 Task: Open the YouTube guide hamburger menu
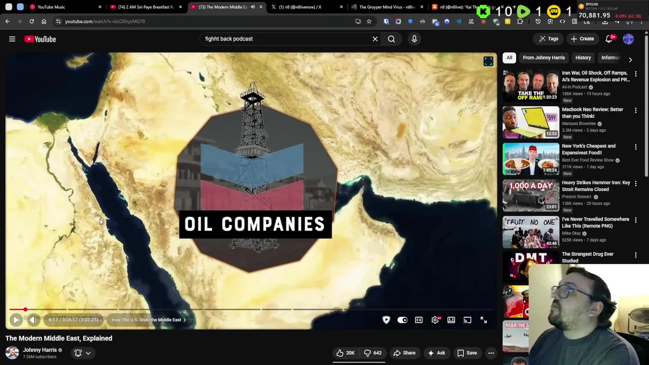point(12,39)
